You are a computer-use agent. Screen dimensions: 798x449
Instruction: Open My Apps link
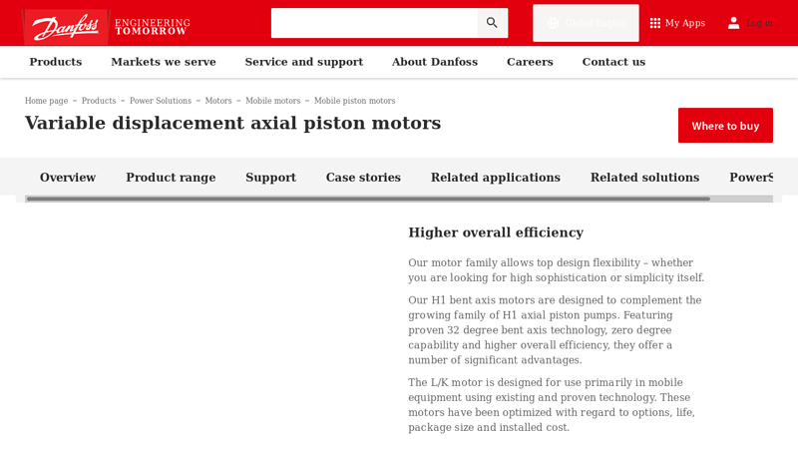[x=677, y=23]
